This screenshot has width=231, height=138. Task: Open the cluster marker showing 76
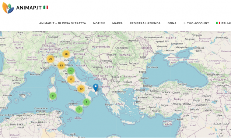[x=66, y=54]
